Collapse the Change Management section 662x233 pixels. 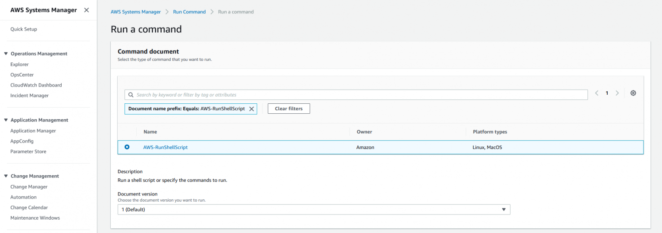(x=6, y=176)
